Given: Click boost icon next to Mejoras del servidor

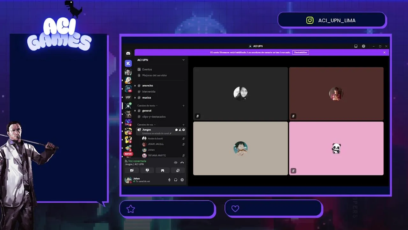Looking at the screenshot, I should click(x=139, y=75).
